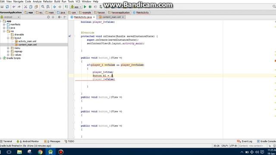Click the Redo arrow icon

[x=19, y=7]
